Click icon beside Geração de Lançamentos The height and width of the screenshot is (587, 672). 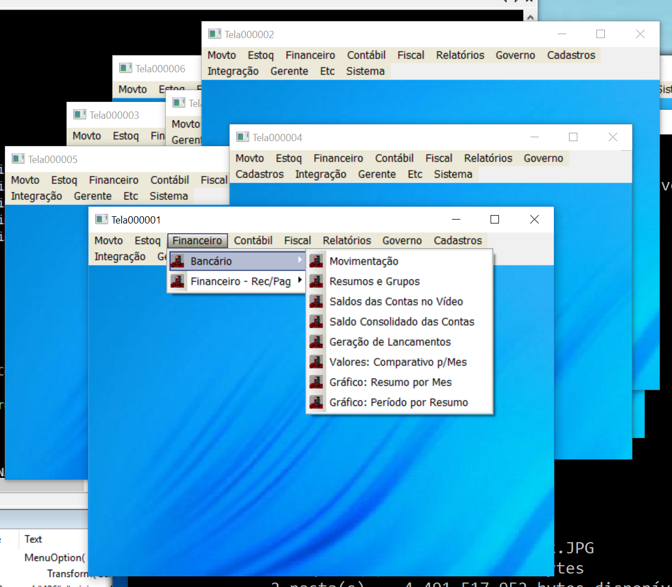[316, 342]
